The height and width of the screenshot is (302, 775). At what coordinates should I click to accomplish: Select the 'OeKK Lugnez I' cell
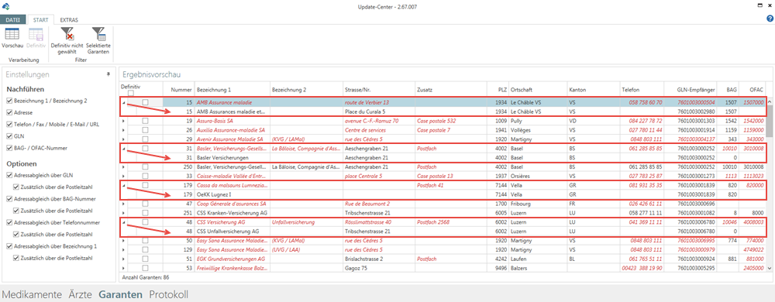[x=232, y=194]
